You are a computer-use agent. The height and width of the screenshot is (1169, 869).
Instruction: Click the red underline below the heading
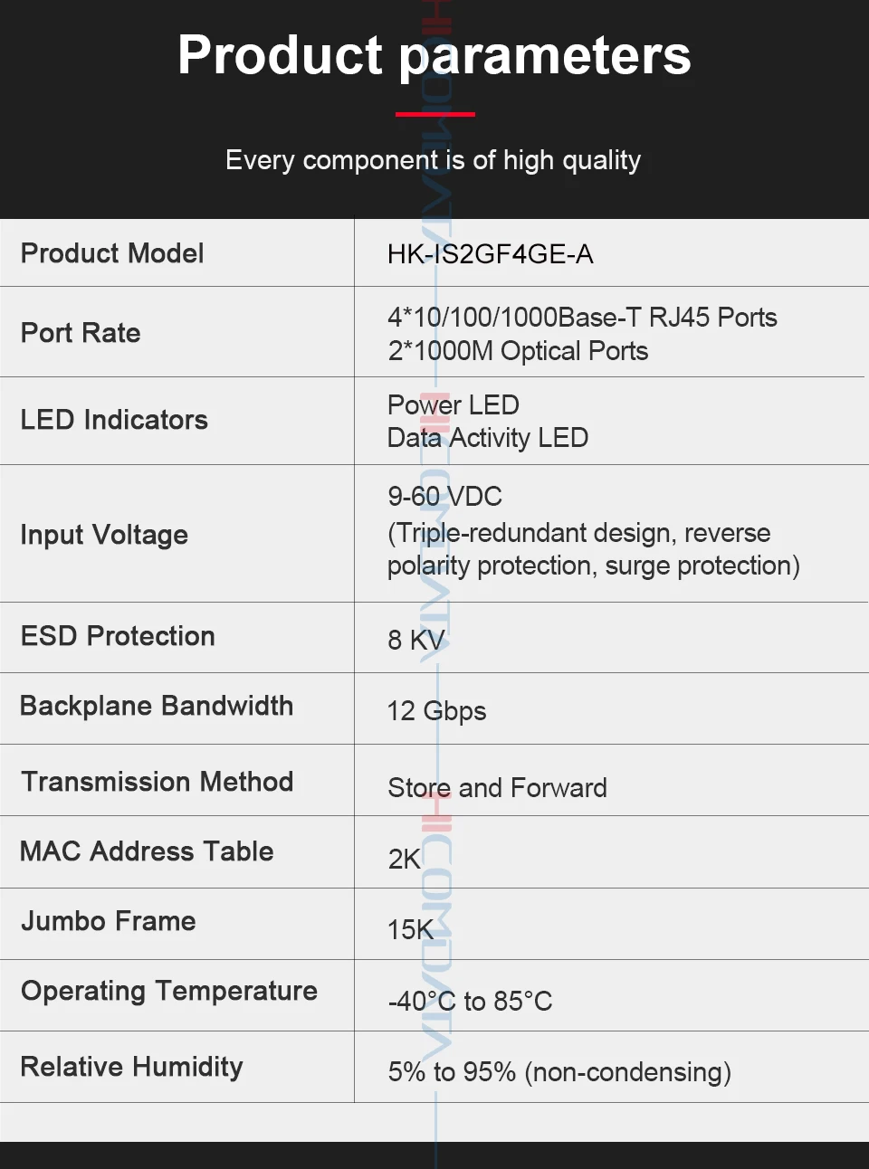pos(434,114)
